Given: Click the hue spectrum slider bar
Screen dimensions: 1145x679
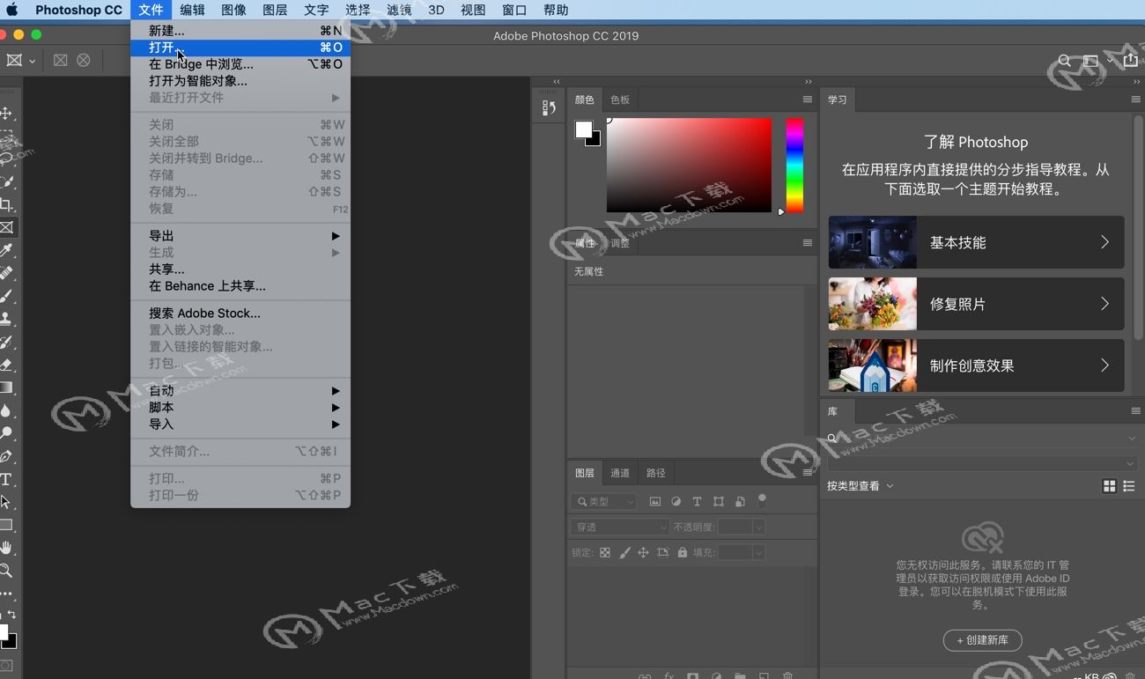Looking at the screenshot, I should [794, 166].
